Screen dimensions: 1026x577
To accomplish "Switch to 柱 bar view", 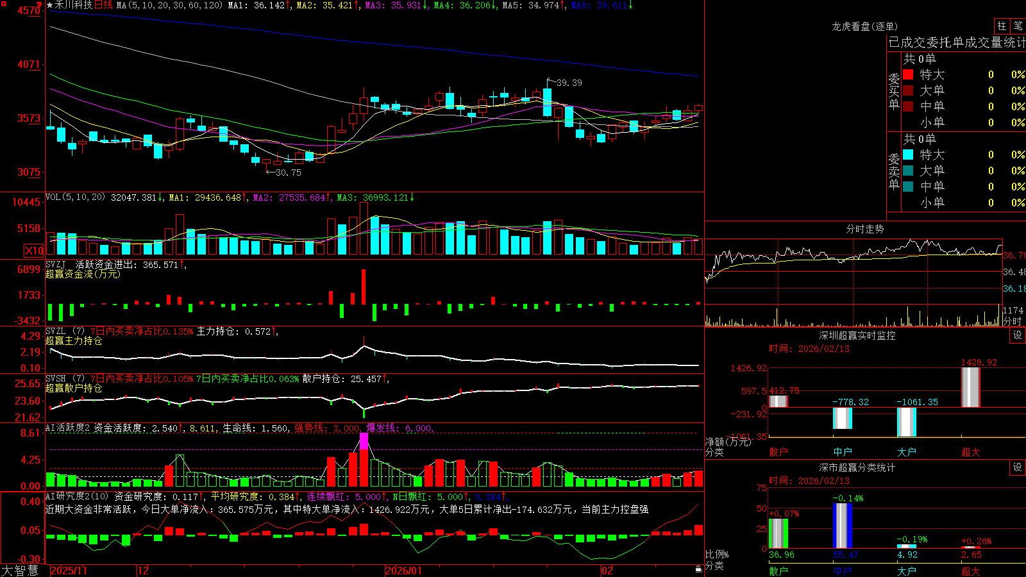I will pyautogui.click(x=1002, y=26).
